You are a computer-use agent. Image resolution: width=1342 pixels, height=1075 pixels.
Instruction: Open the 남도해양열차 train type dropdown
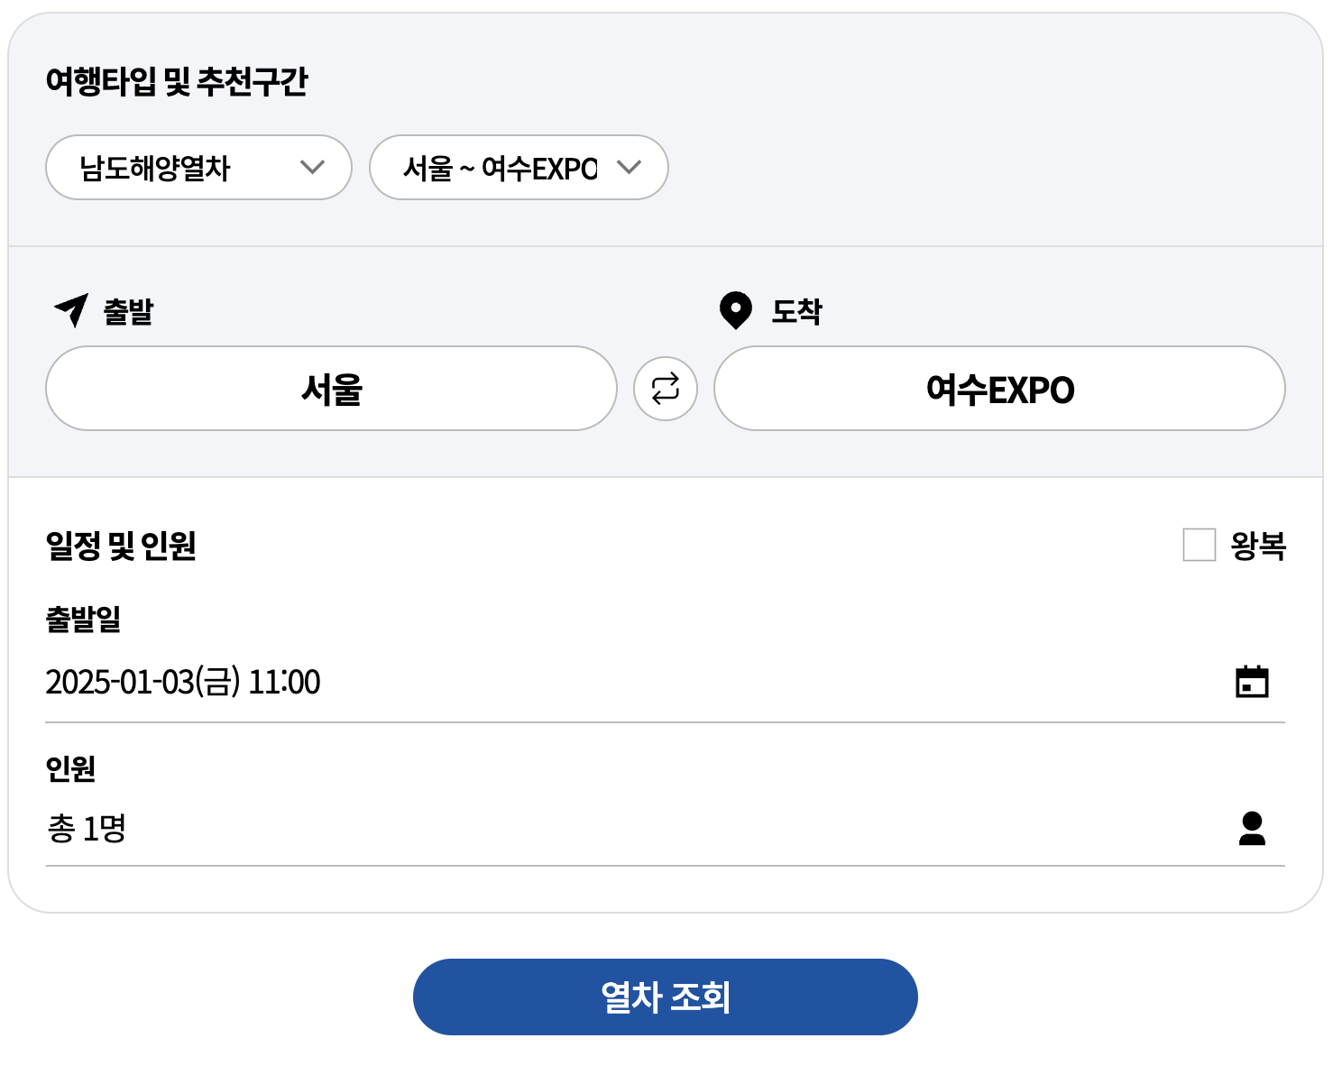click(x=198, y=167)
